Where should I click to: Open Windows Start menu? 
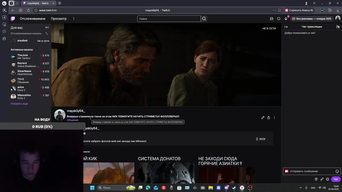pos(92,188)
